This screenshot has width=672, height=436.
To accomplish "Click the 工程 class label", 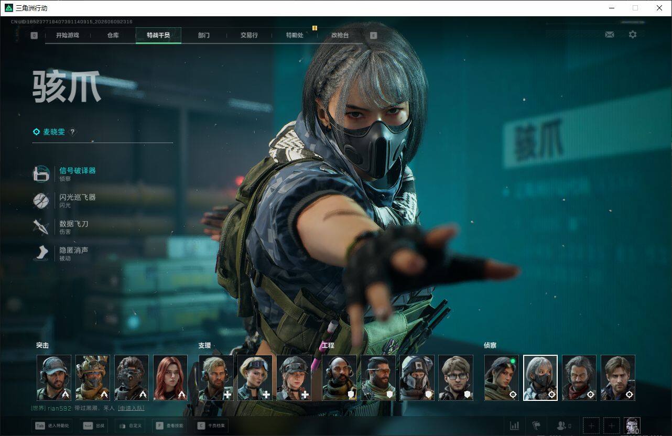I will click(328, 345).
